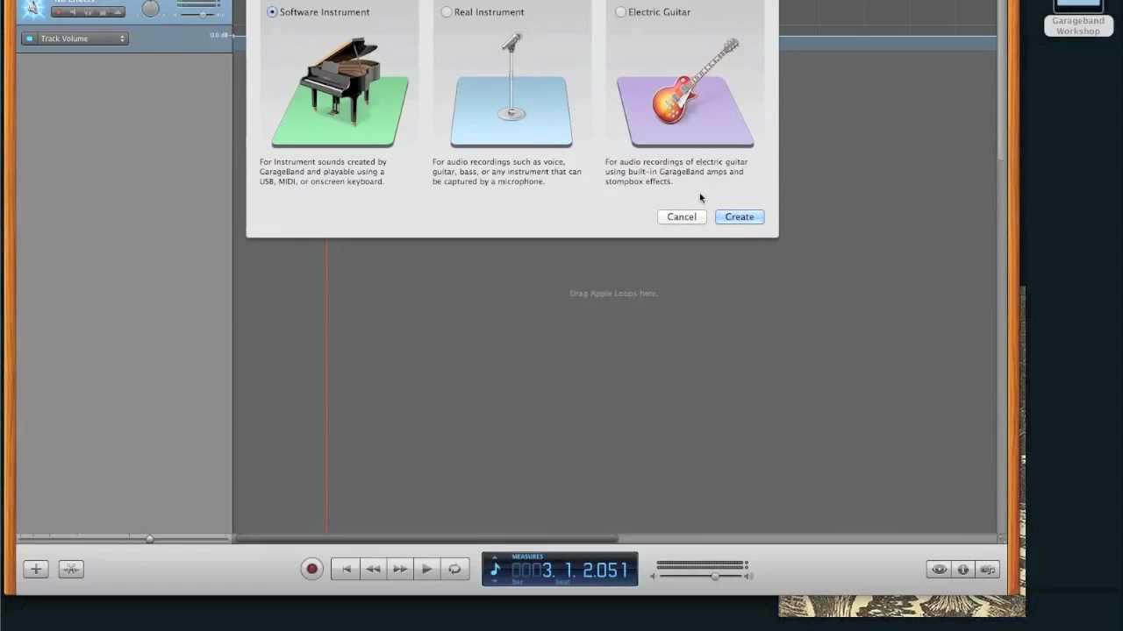
Task: Start recording with the red Record button
Action: (x=311, y=570)
